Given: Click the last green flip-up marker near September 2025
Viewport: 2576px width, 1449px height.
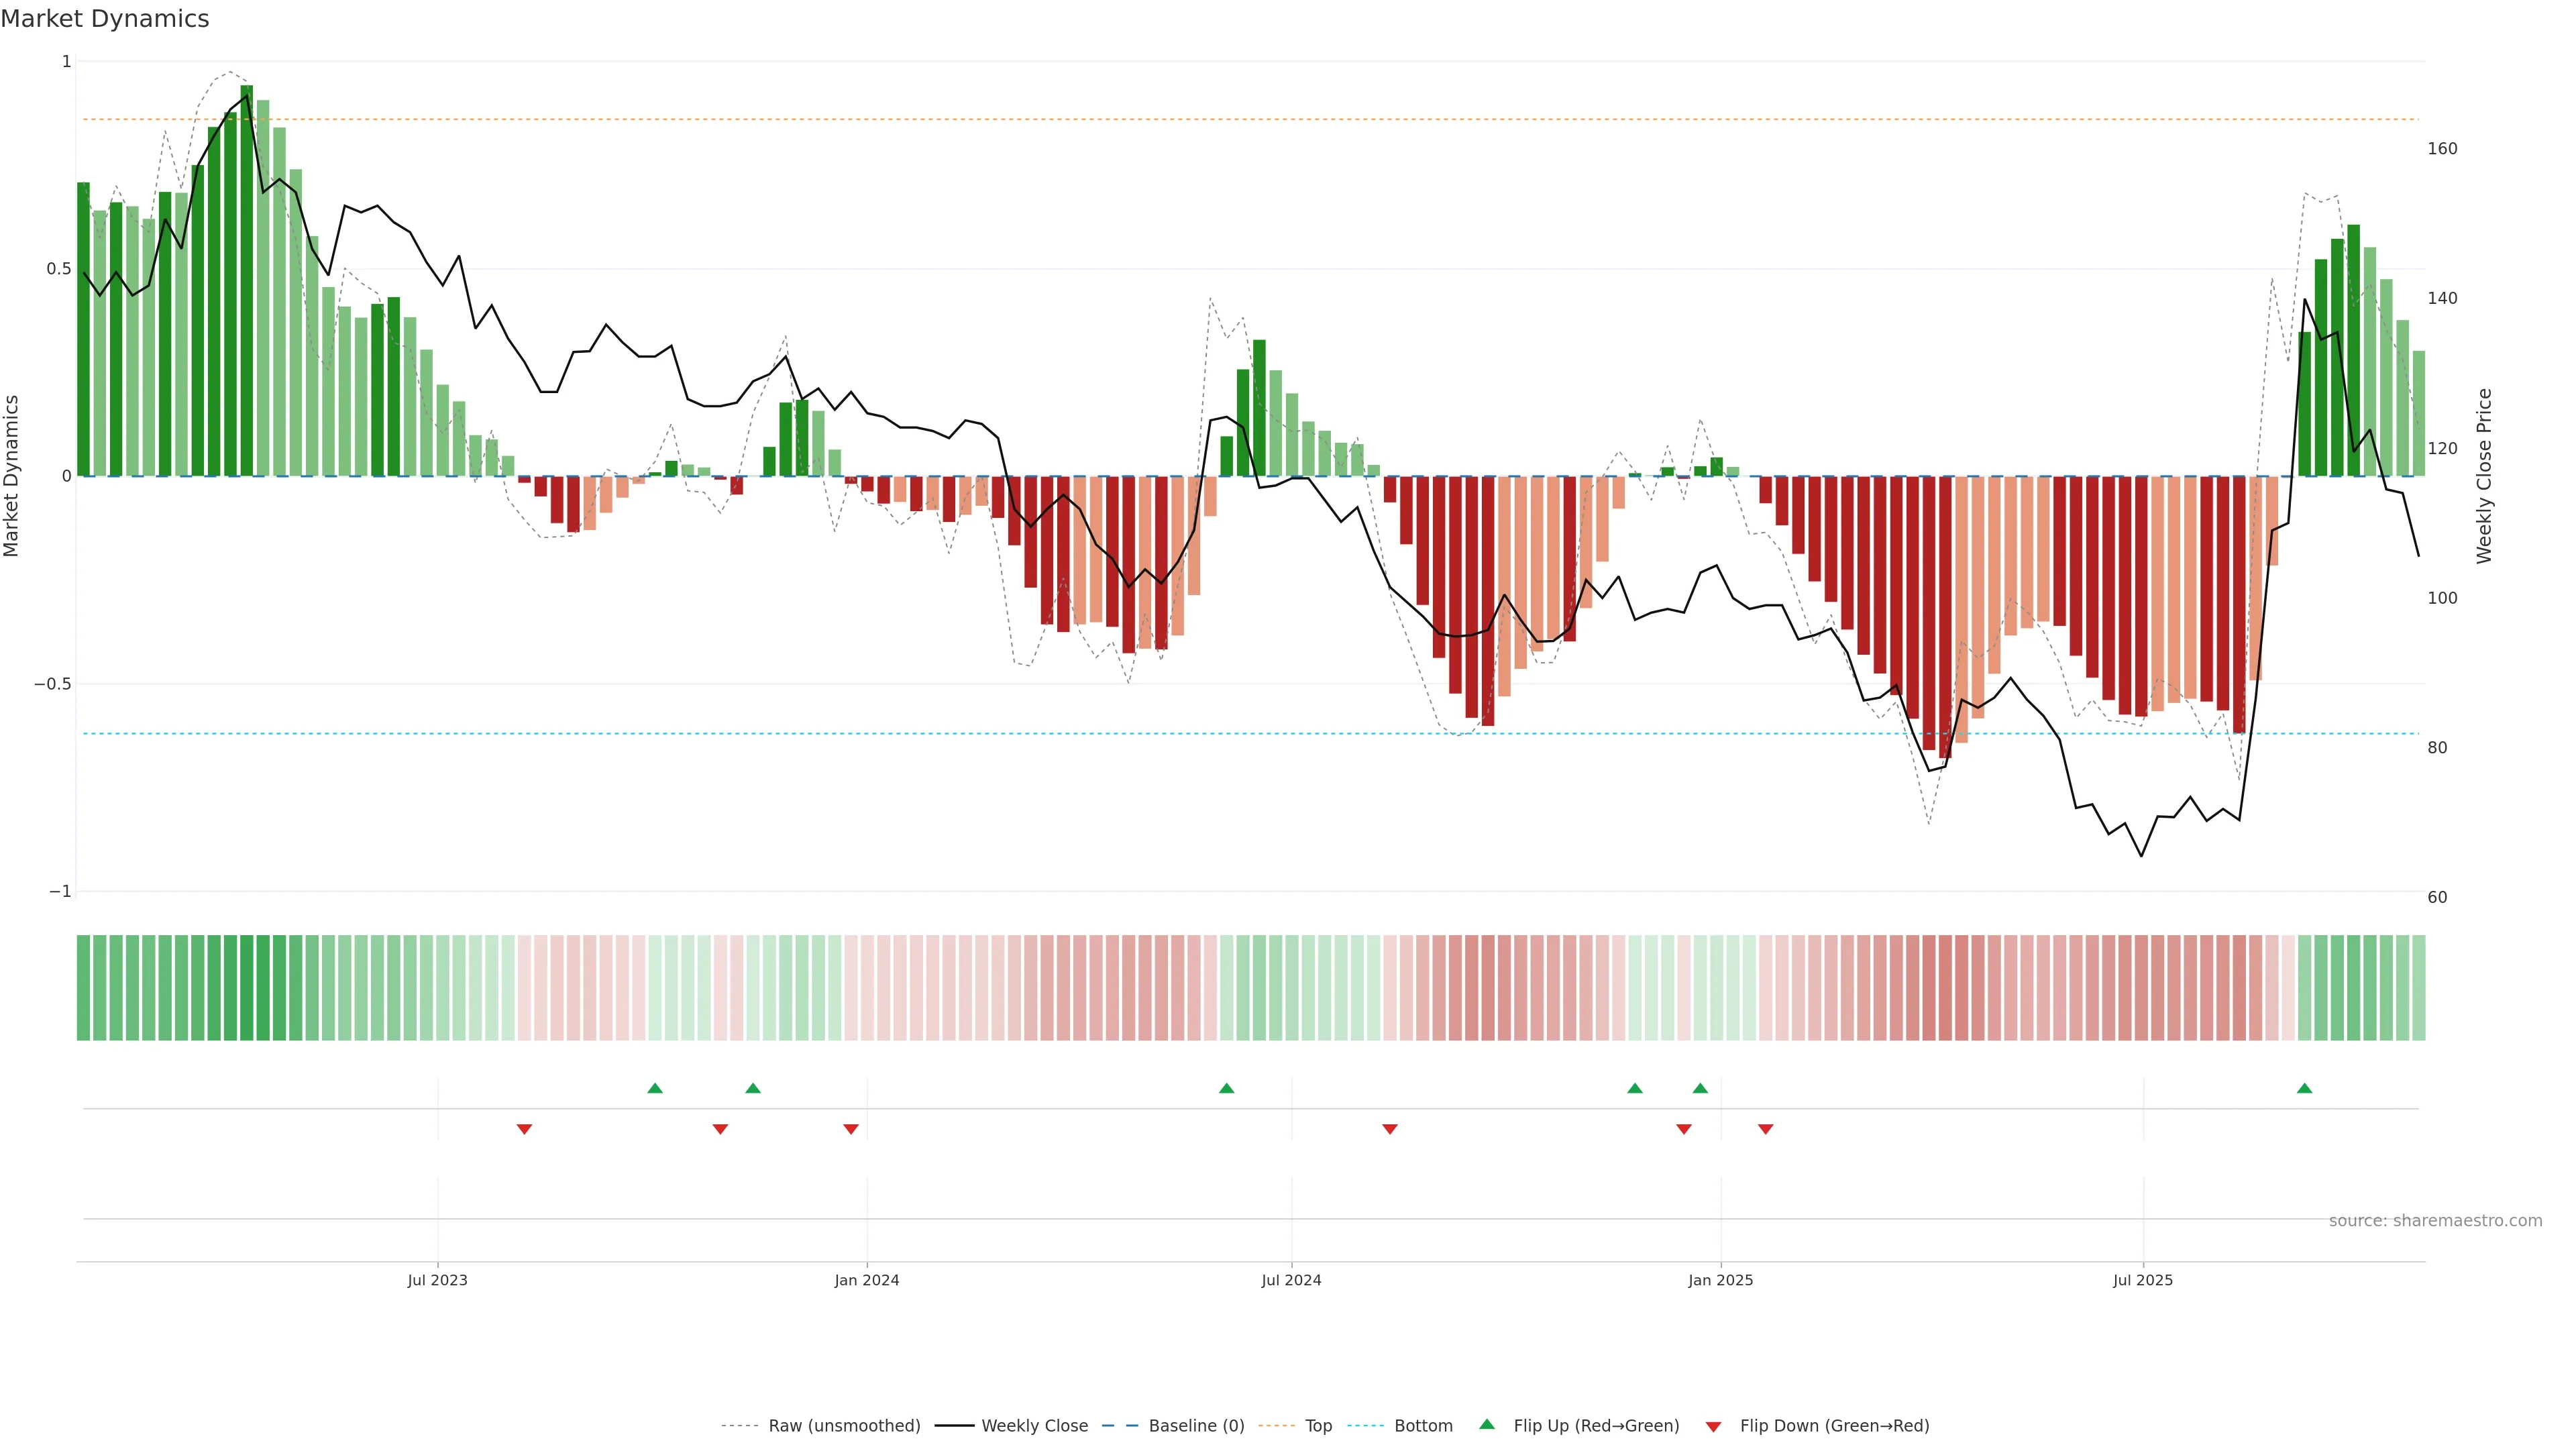Looking at the screenshot, I should (2304, 1088).
